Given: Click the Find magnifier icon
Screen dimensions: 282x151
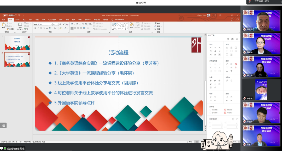Looking at the screenshot, I should coord(156,23).
